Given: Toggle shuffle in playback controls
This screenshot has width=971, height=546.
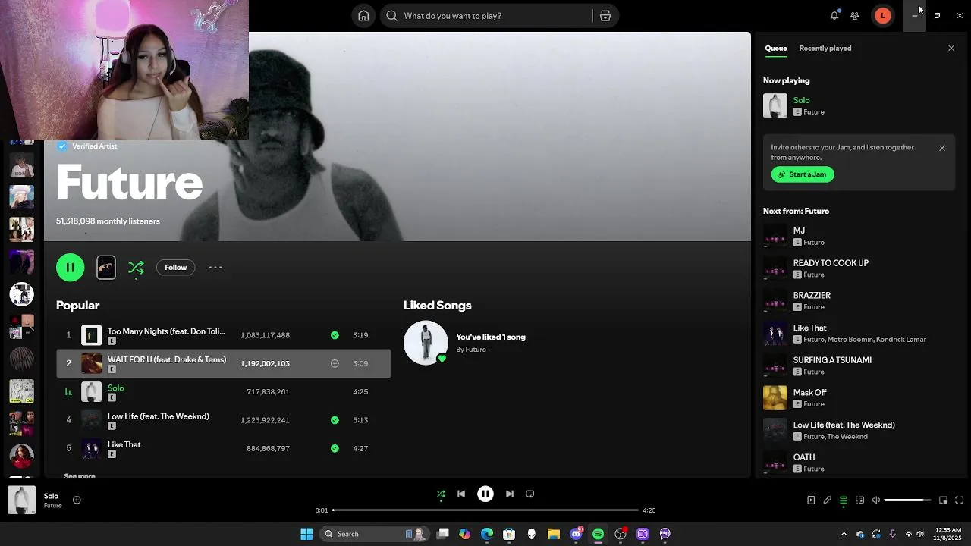Looking at the screenshot, I should tap(441, 494).
